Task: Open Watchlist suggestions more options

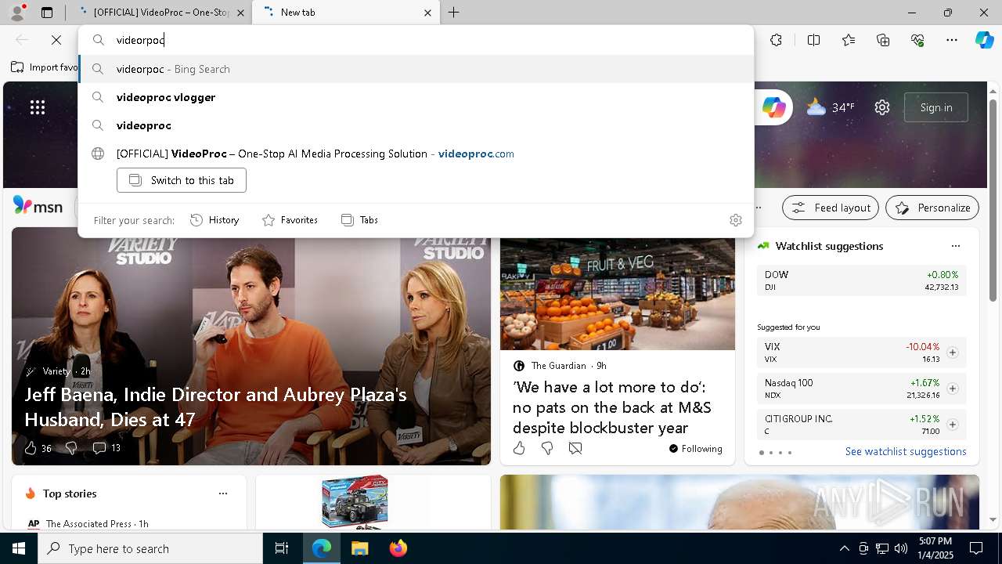Action: (x=955, y=246)
